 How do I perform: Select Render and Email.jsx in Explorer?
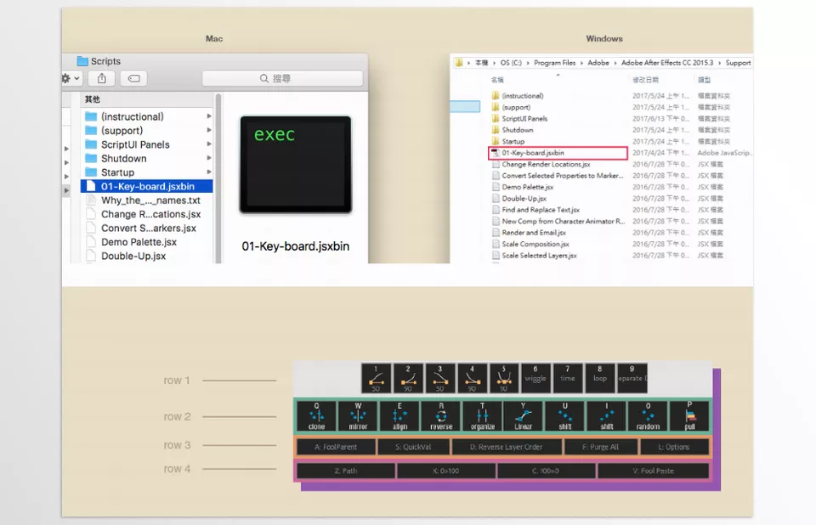coord(534,233)
